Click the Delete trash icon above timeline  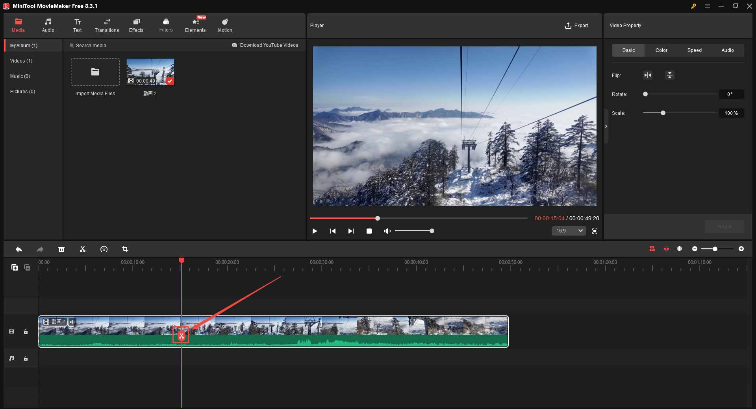point(61,249)
